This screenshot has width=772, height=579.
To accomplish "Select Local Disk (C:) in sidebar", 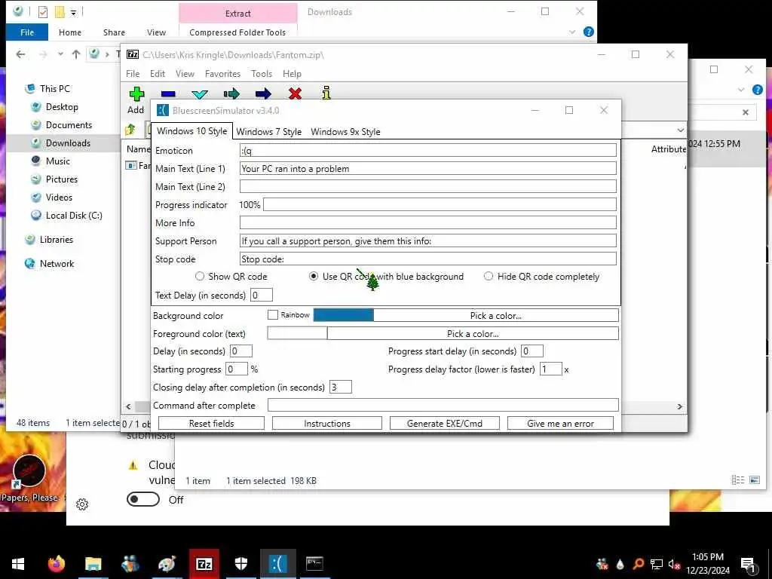I will tap(74, 215).
